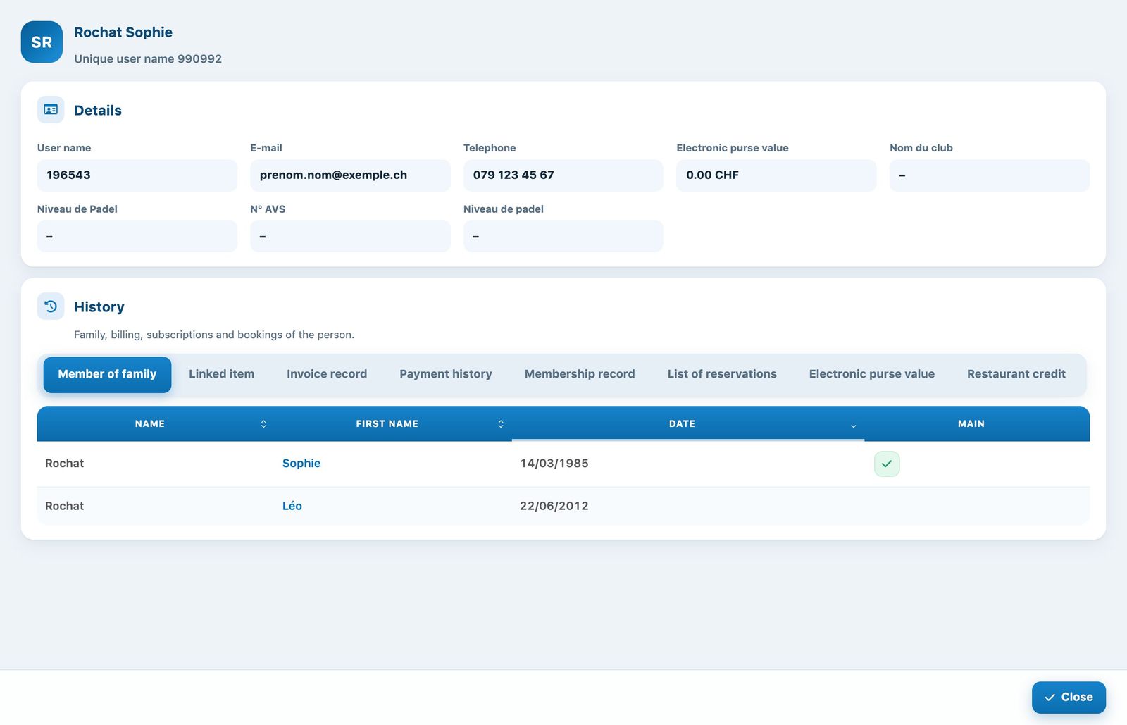Viewport: 1127px width, 725px height.
Task: Toggle Date column sort chevron
Action: click(853, 426)
